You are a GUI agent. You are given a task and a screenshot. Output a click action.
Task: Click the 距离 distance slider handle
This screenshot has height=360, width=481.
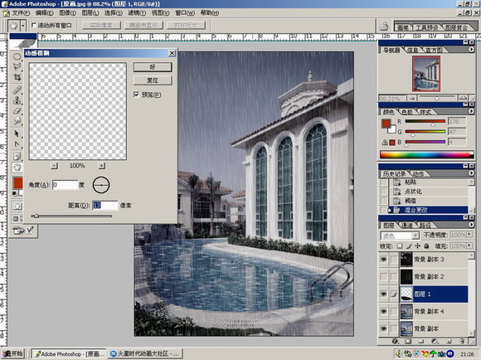(x=36, y=216)
